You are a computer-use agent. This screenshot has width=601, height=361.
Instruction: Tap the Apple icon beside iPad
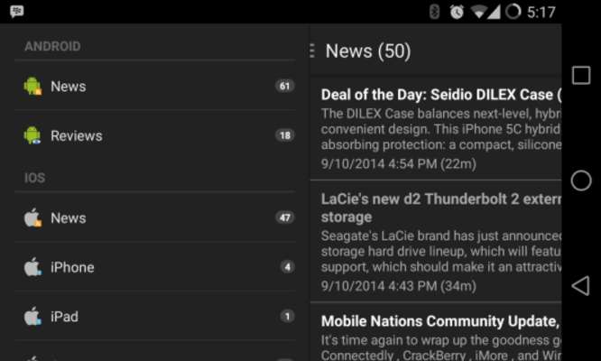[32, 316]
